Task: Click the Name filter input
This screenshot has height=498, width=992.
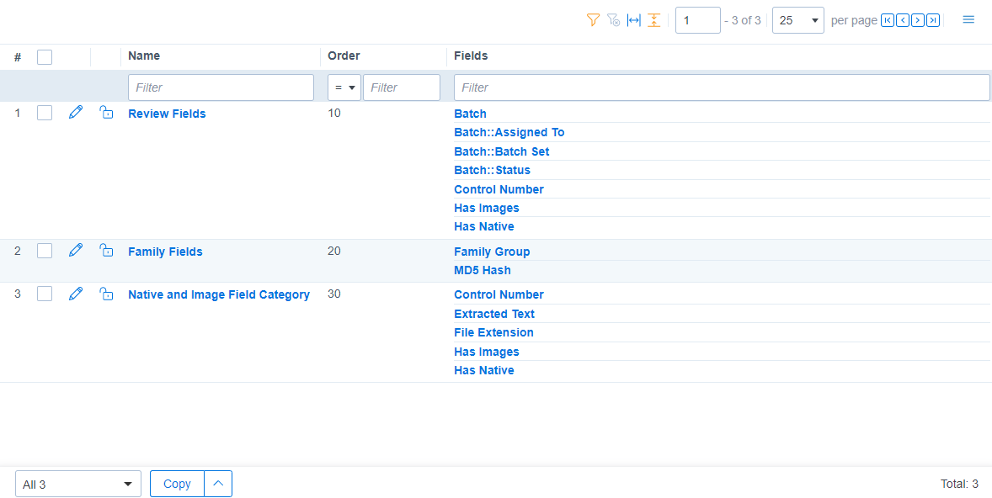Action: pos(221,87)
